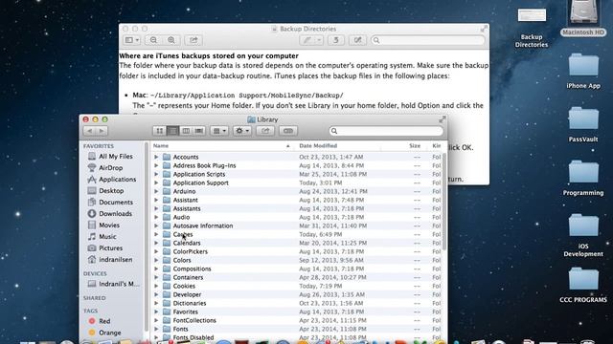Click the Finder share button

(265, 131)
